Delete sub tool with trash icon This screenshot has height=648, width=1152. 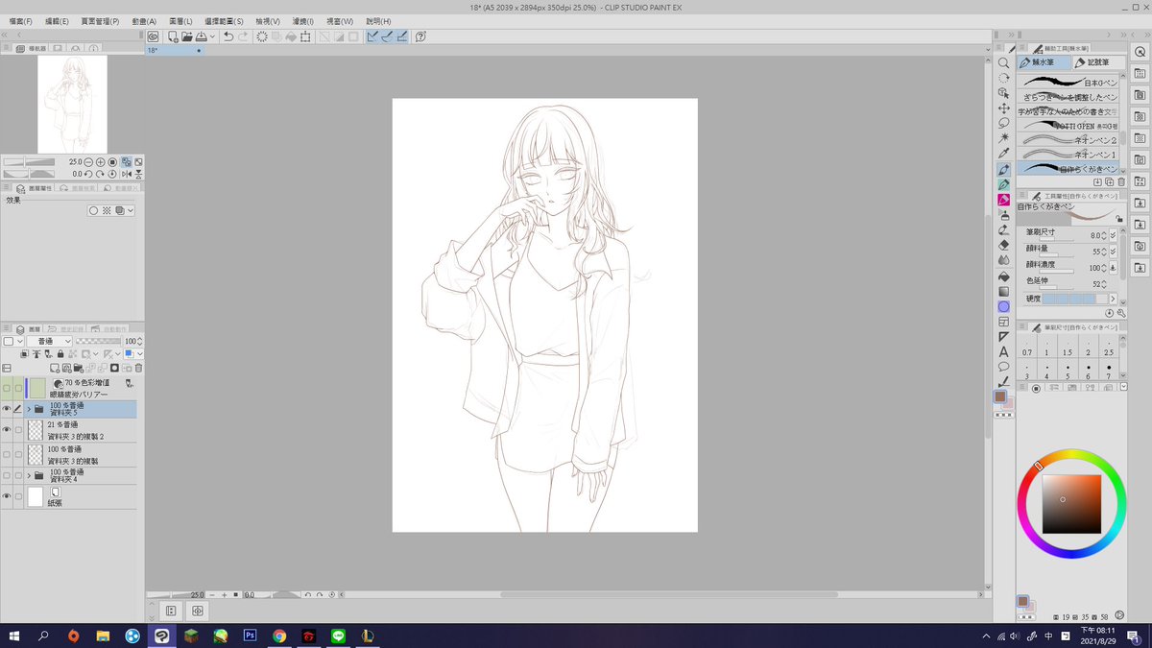[1120, 181]
